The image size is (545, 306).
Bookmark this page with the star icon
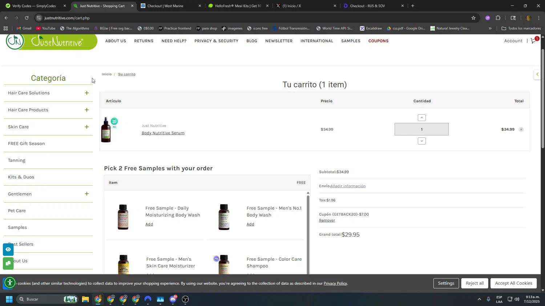[473, 18]
